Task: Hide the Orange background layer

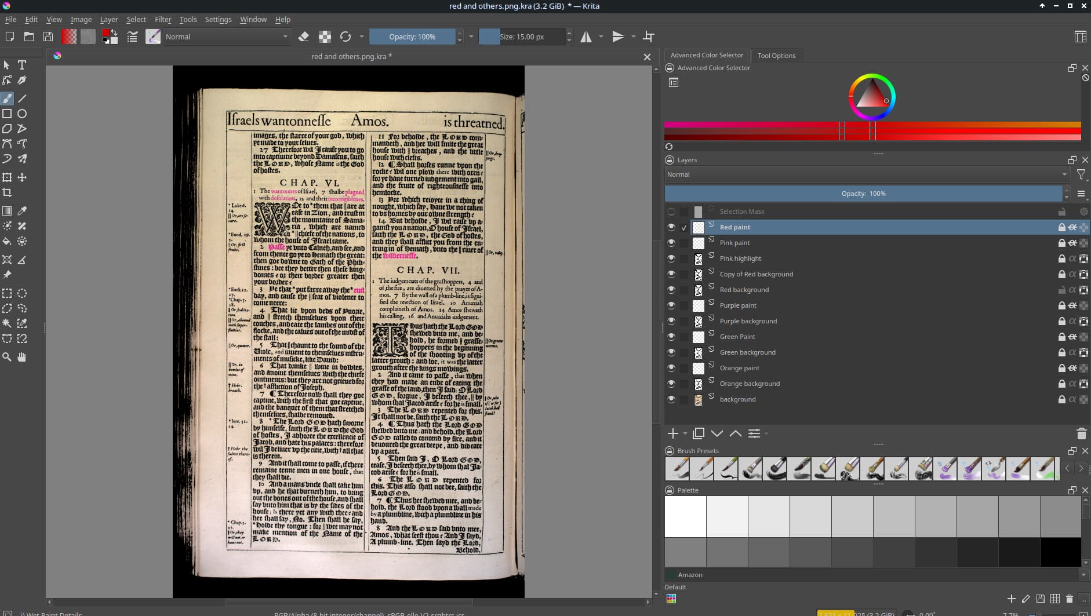Action: [x=671, y=384]
